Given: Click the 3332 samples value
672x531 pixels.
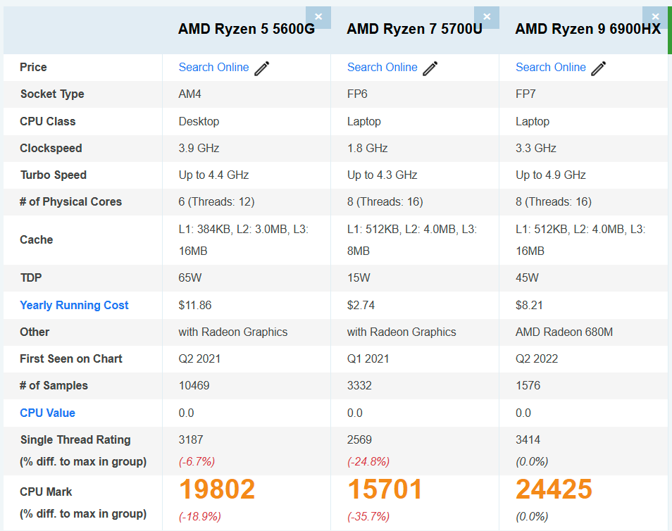Looking at the screenshot, I should pos(359,386).
